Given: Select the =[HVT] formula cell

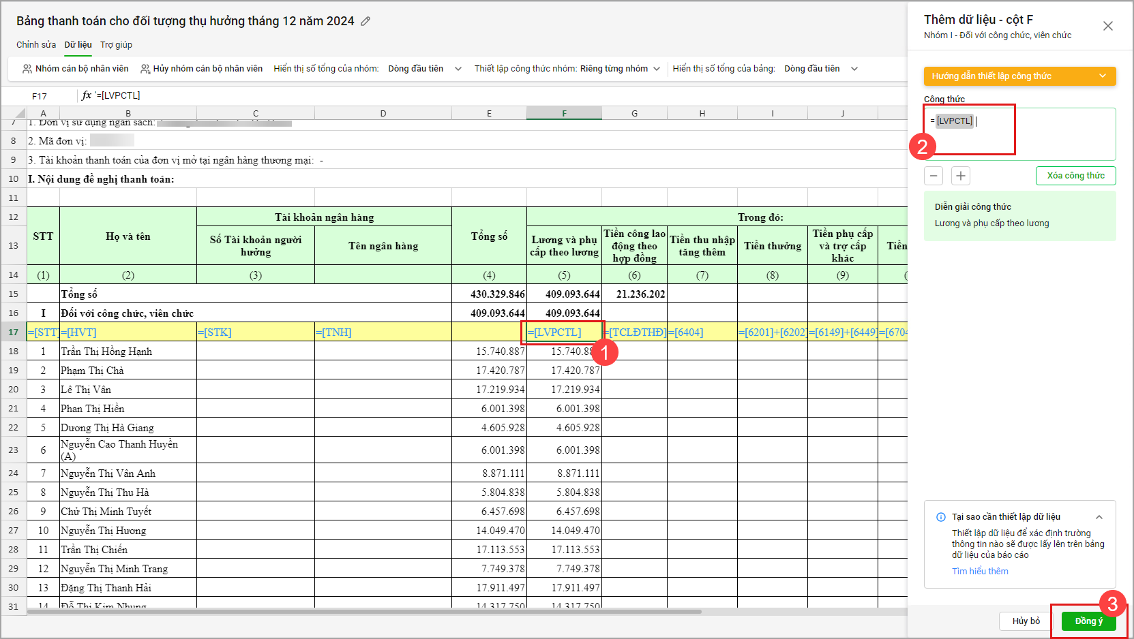Looking at the screenshot, I should (128, 332).
